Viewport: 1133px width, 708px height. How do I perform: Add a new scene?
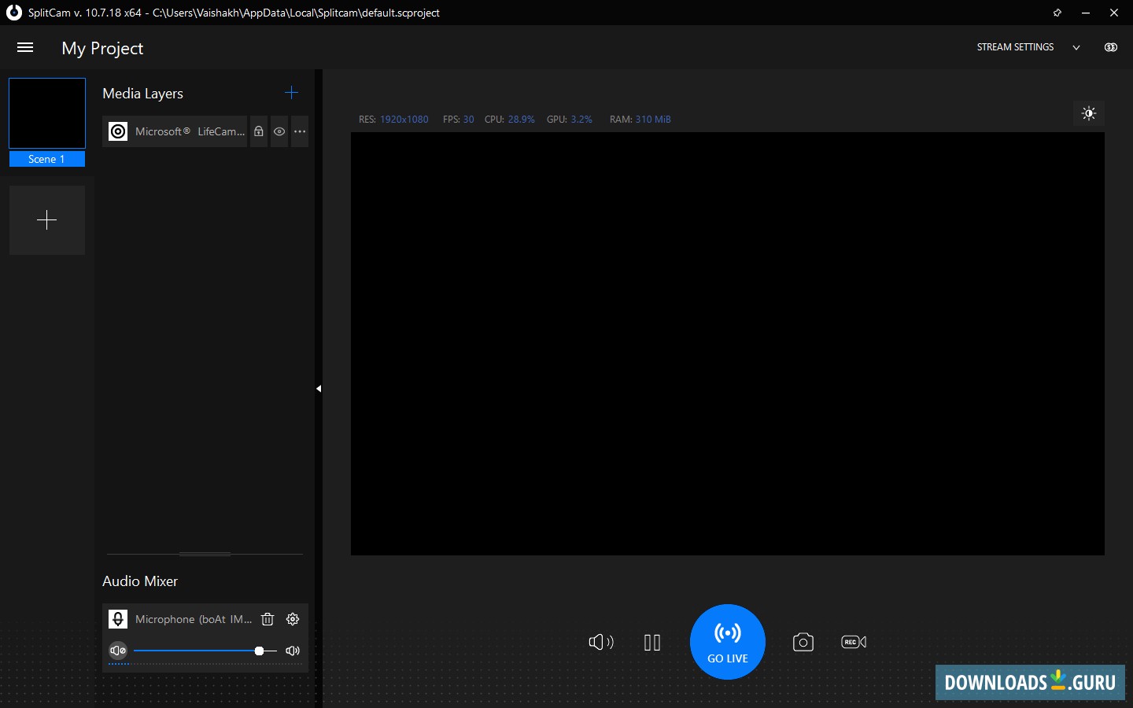[x=47, y=220]
